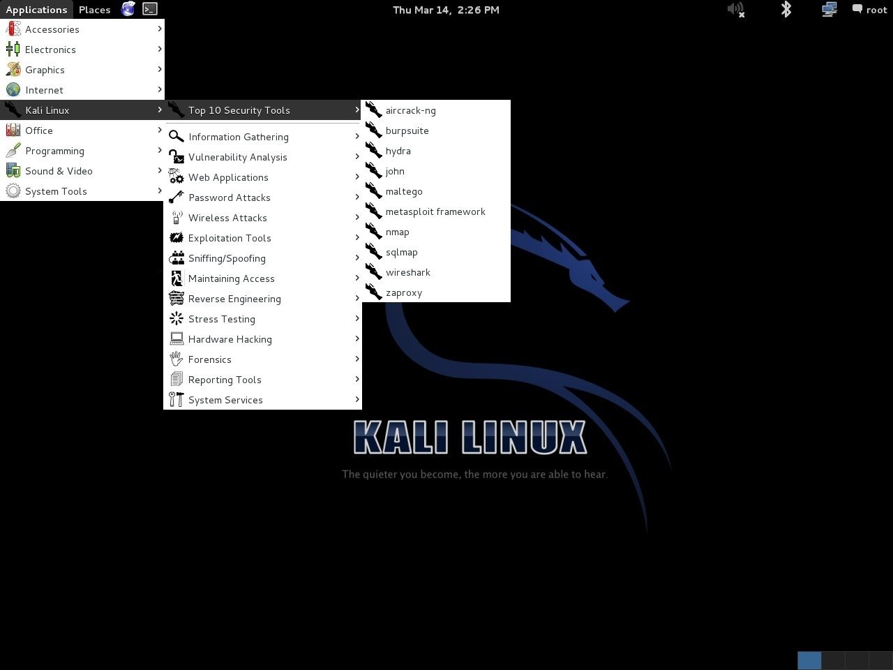This screenshot has height=670, width=893.
Task: Click the Exploitation Tools icon
Action: [x=177, y=238]
